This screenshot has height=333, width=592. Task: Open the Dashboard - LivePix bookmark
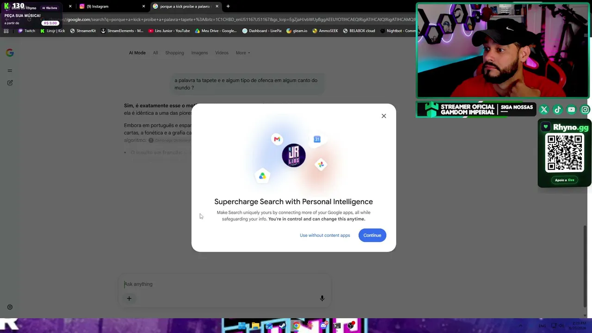coord(262,31)
